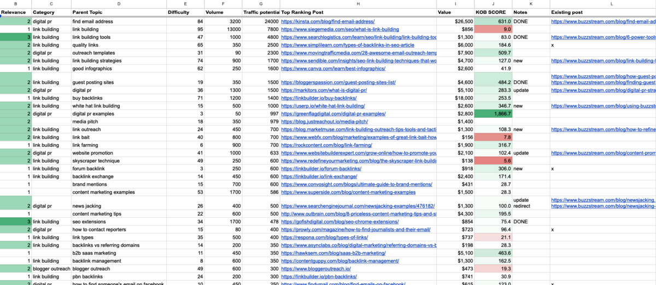Select the dark green 1,866.7 KOB score cell
Viewport: 656px width, 285px height.
coord(493,114)
